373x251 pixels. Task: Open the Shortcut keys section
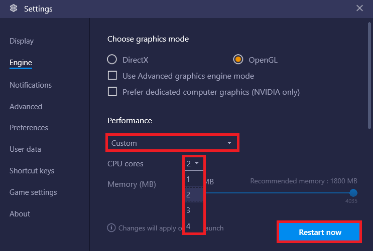(32, 171)
